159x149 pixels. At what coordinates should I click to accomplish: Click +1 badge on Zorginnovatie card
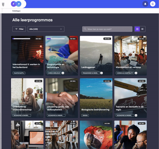63,73
